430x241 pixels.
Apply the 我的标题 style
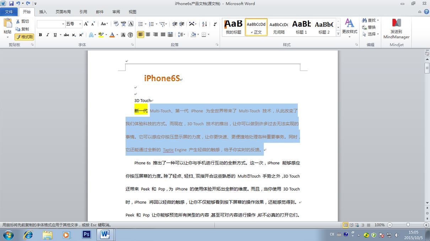coord(233,27)
